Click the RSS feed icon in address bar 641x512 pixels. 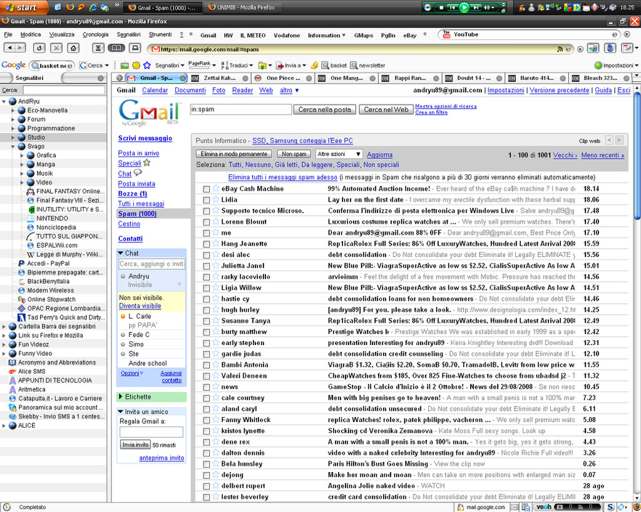tap(560, 49)
